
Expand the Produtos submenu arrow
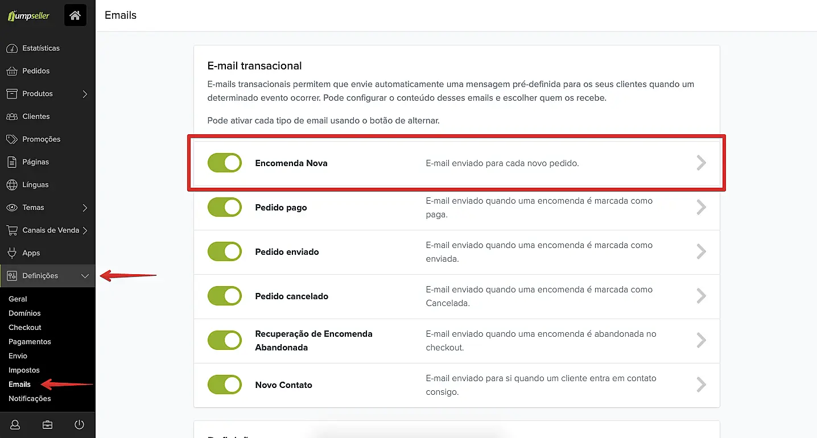click(x=85, y=94)
